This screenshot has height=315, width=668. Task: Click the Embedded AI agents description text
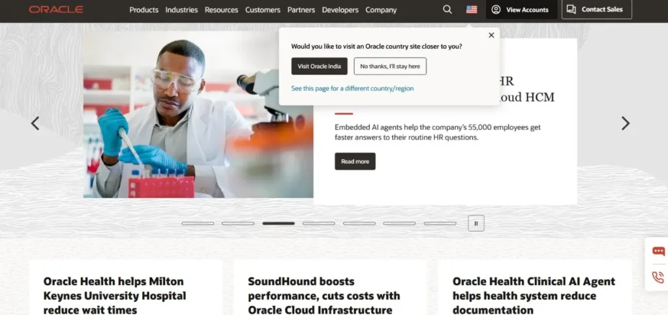[438, 132]
